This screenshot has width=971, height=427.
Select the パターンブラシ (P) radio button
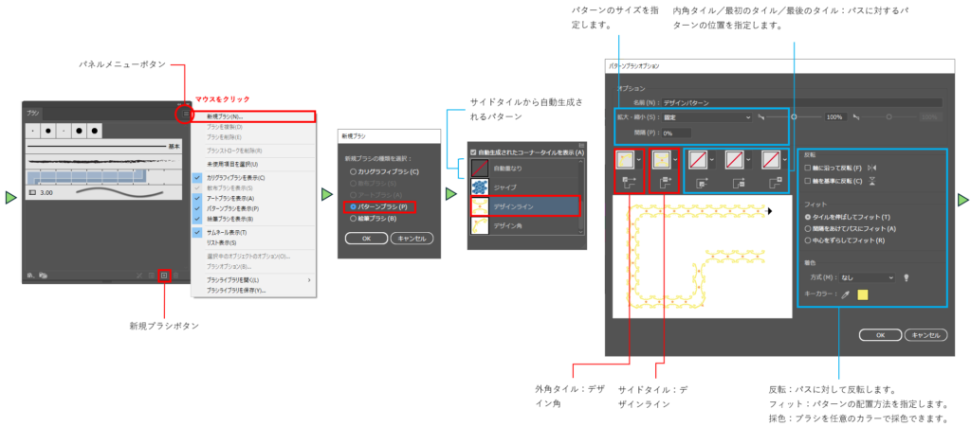tap(354, 205)
